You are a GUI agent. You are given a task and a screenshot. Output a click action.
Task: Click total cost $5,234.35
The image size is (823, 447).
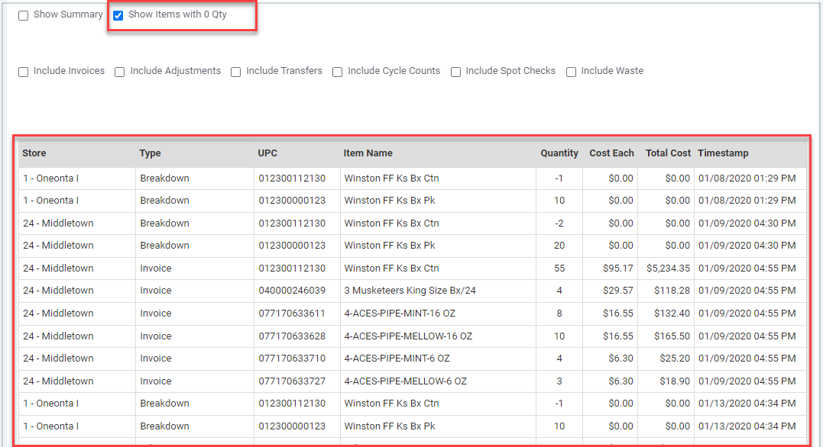click(x=668, y=269)
